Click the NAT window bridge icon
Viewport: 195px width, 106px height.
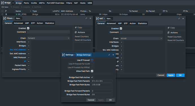[x=97, y=19]
